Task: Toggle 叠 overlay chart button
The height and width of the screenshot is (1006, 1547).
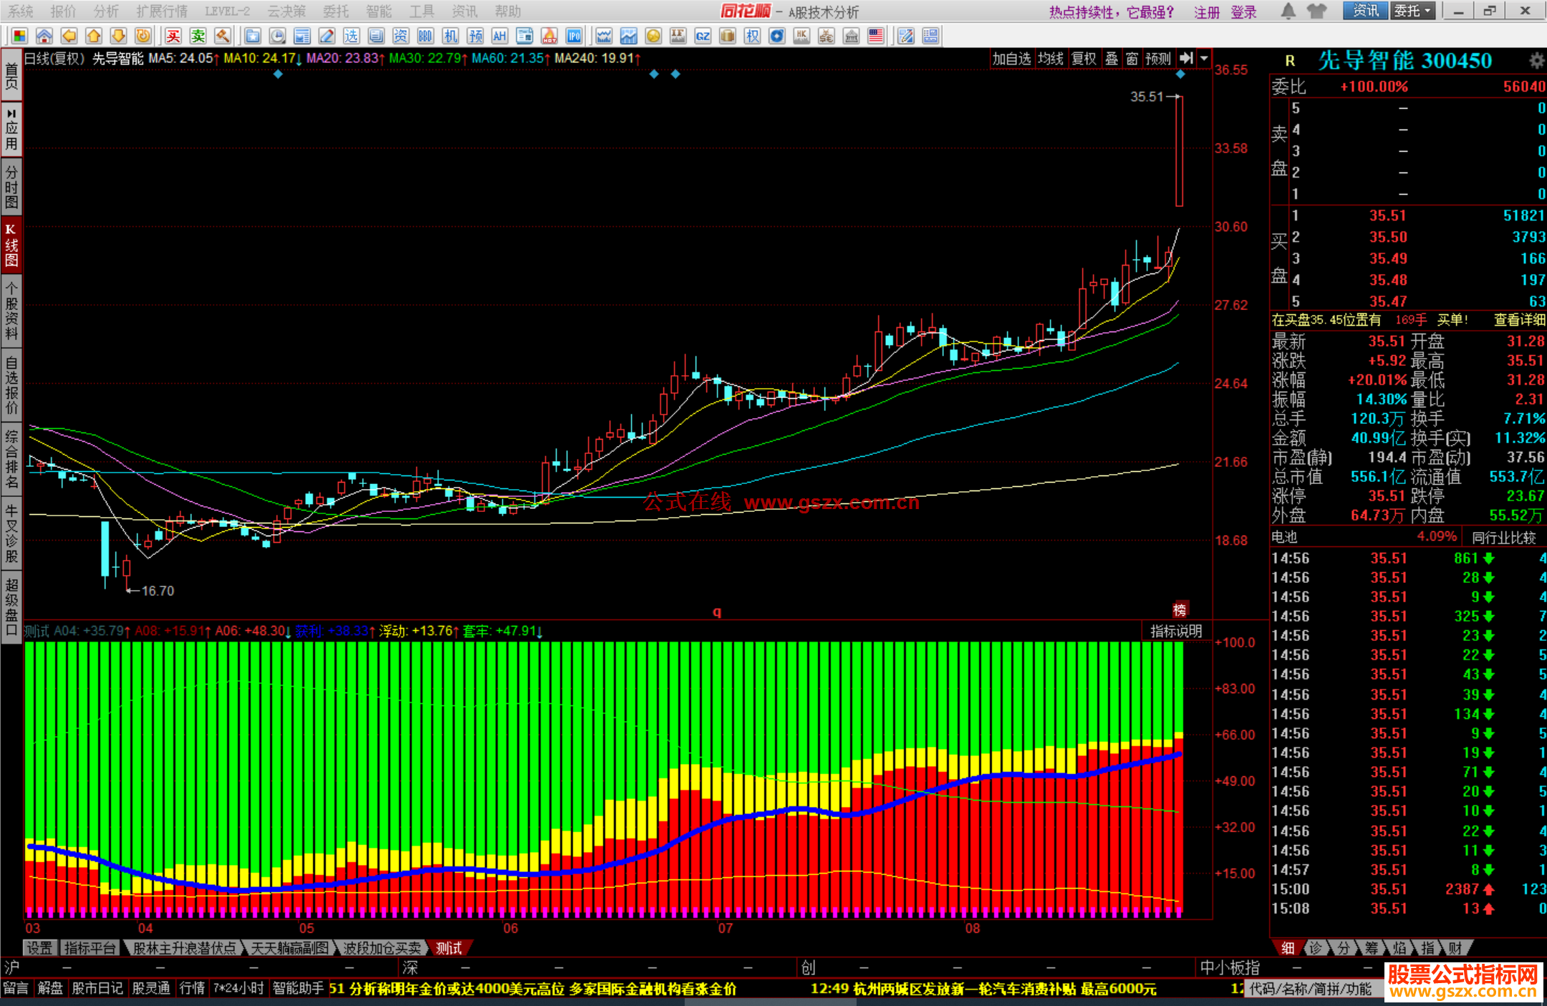Action: [1112, 59]
